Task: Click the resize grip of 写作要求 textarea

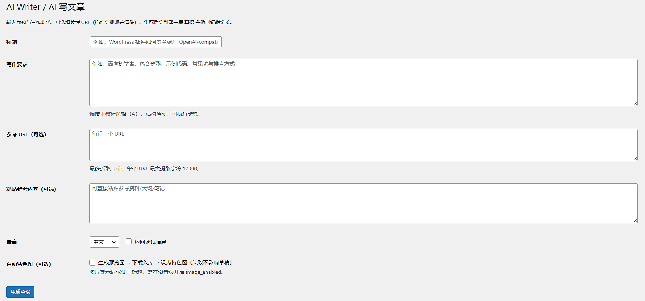Action: point(635,104)
